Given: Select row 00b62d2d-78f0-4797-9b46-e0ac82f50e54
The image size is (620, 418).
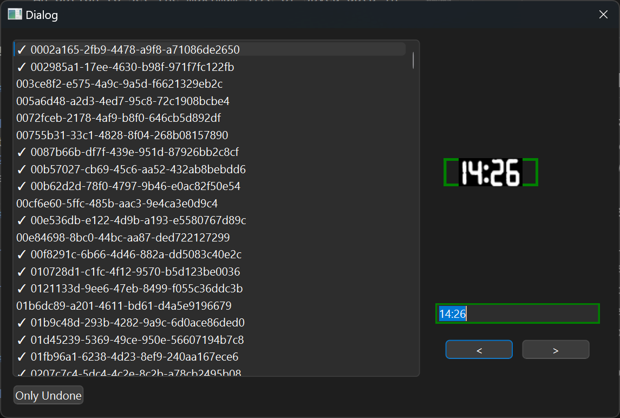Looking at the screenshot, I should [210, 186].
